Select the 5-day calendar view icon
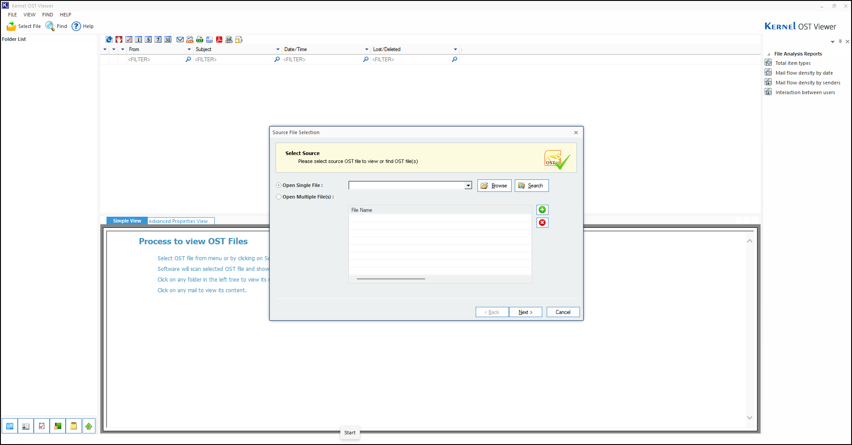Image resolution: width=852 pixels, height=445 pixels. [x=148, y=40]
